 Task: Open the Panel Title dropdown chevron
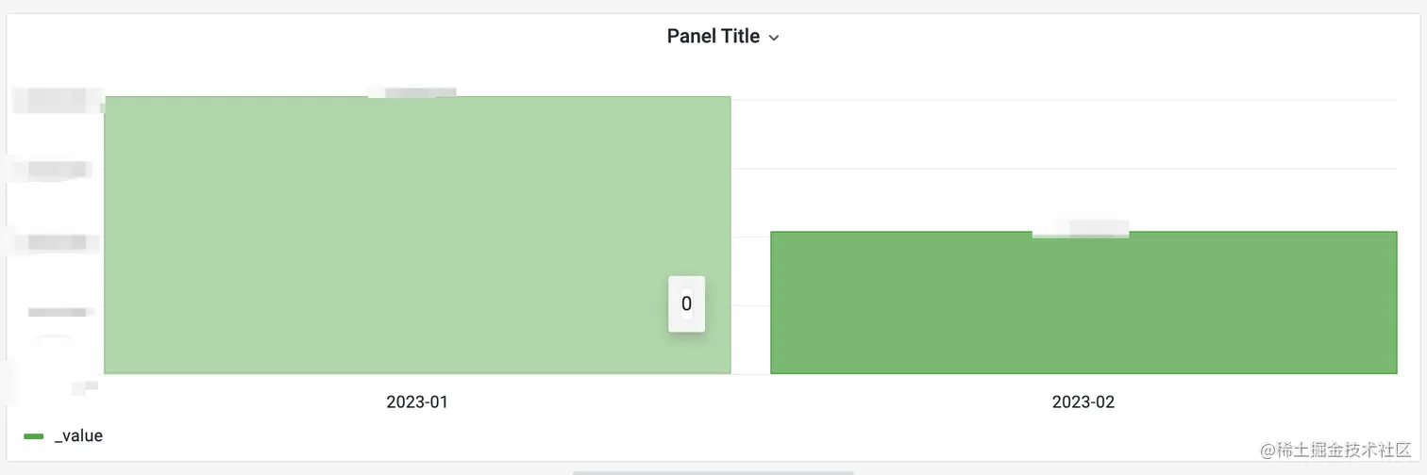tap(774, 38)
